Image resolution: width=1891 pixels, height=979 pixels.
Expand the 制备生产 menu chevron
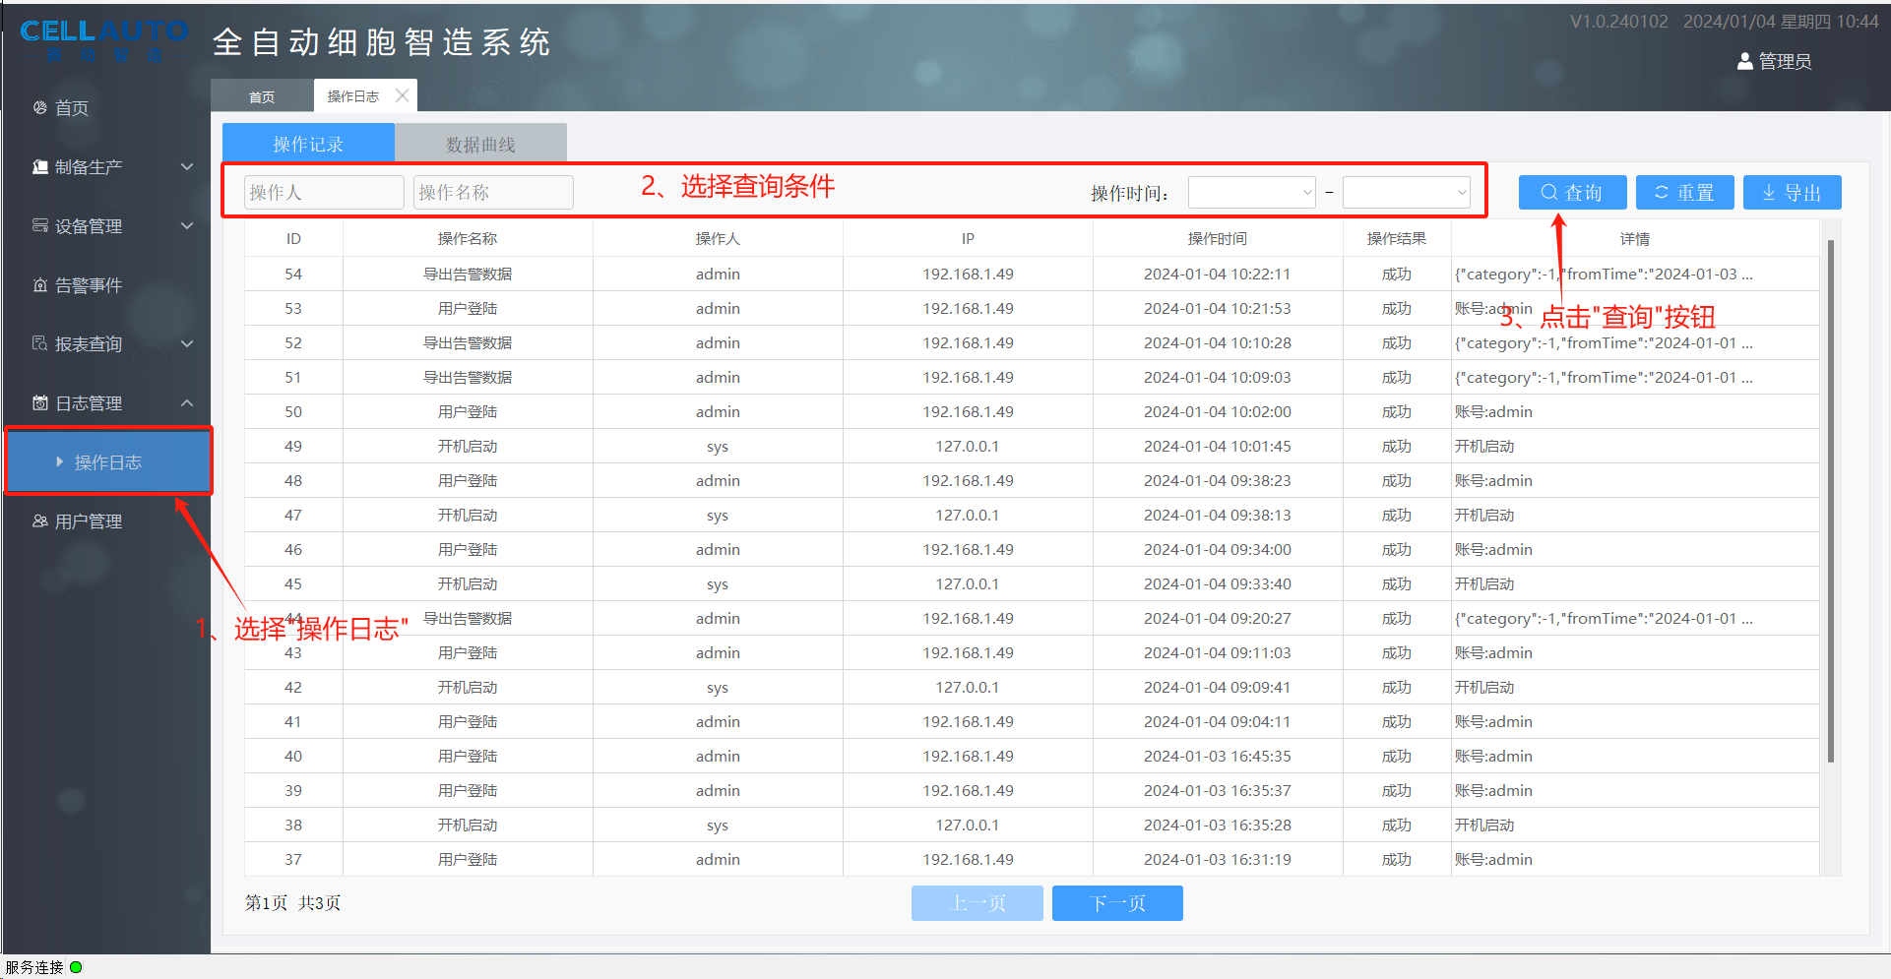coord(187,166)
